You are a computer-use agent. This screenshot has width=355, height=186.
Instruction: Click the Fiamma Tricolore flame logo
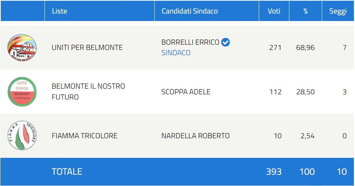(22, 136)
